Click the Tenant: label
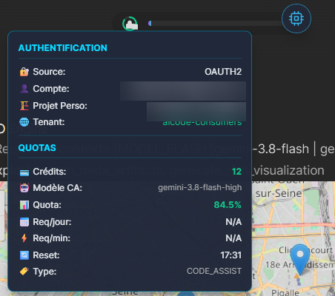335x296 pixels. click(x=49, y=122)
